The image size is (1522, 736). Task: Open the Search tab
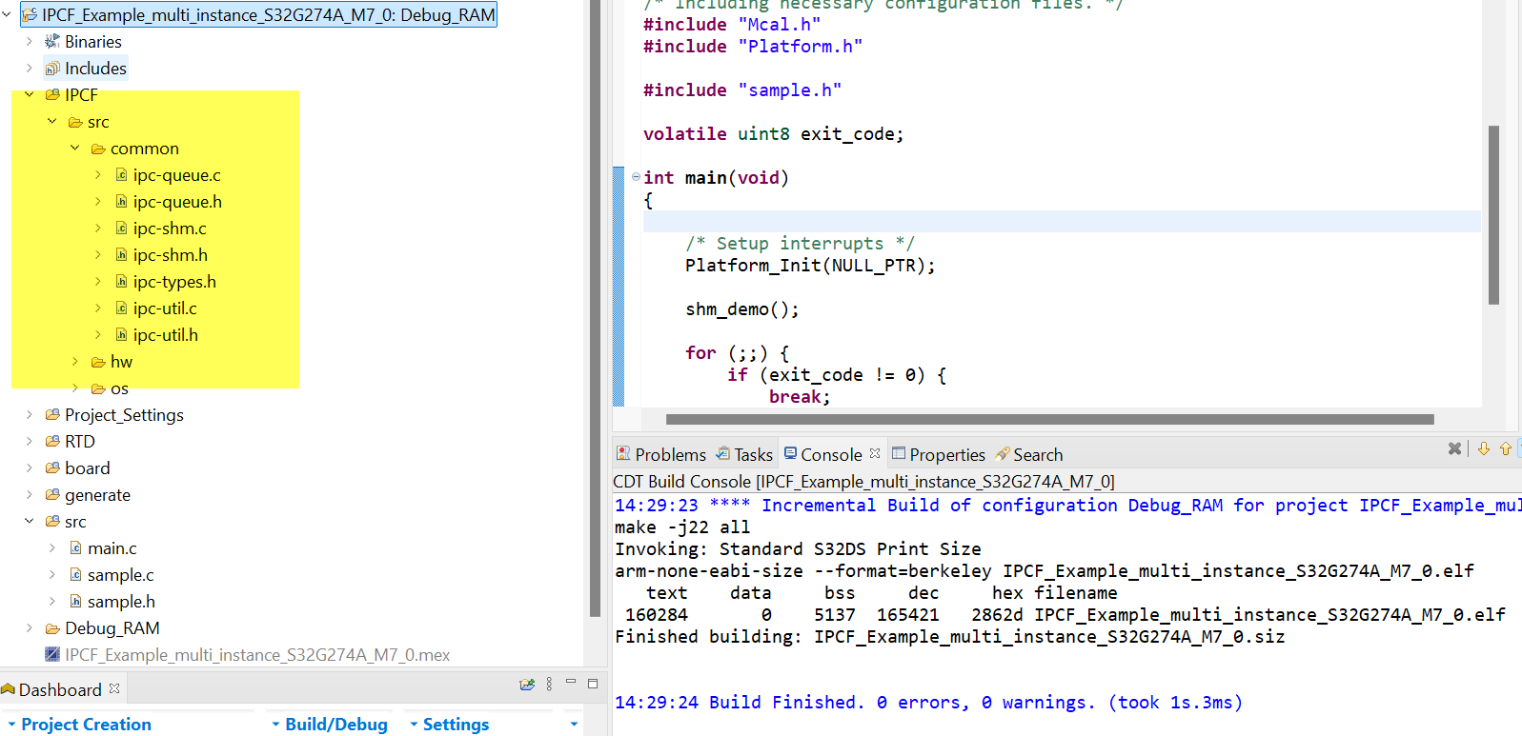(1028, 454)
